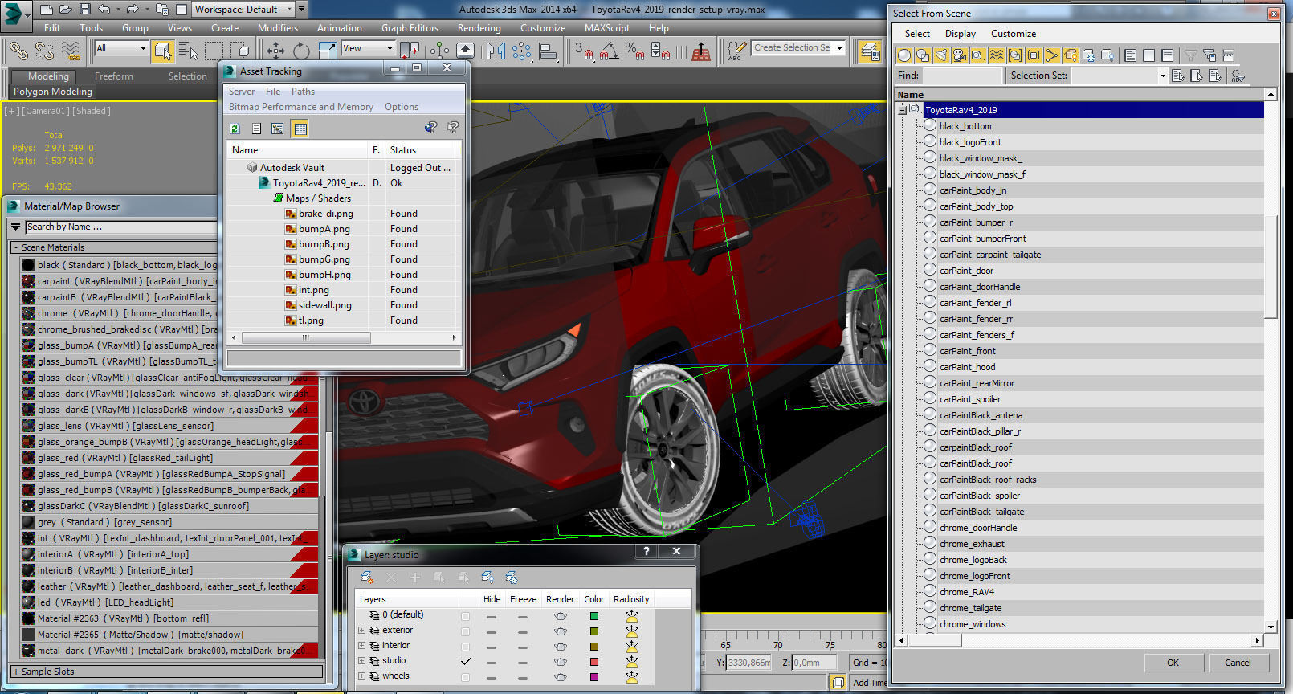Image resolution: width=1293 pixels, height=694 pixels.
Task: Choose the Select and Scale tool
Action: point(328,51)
